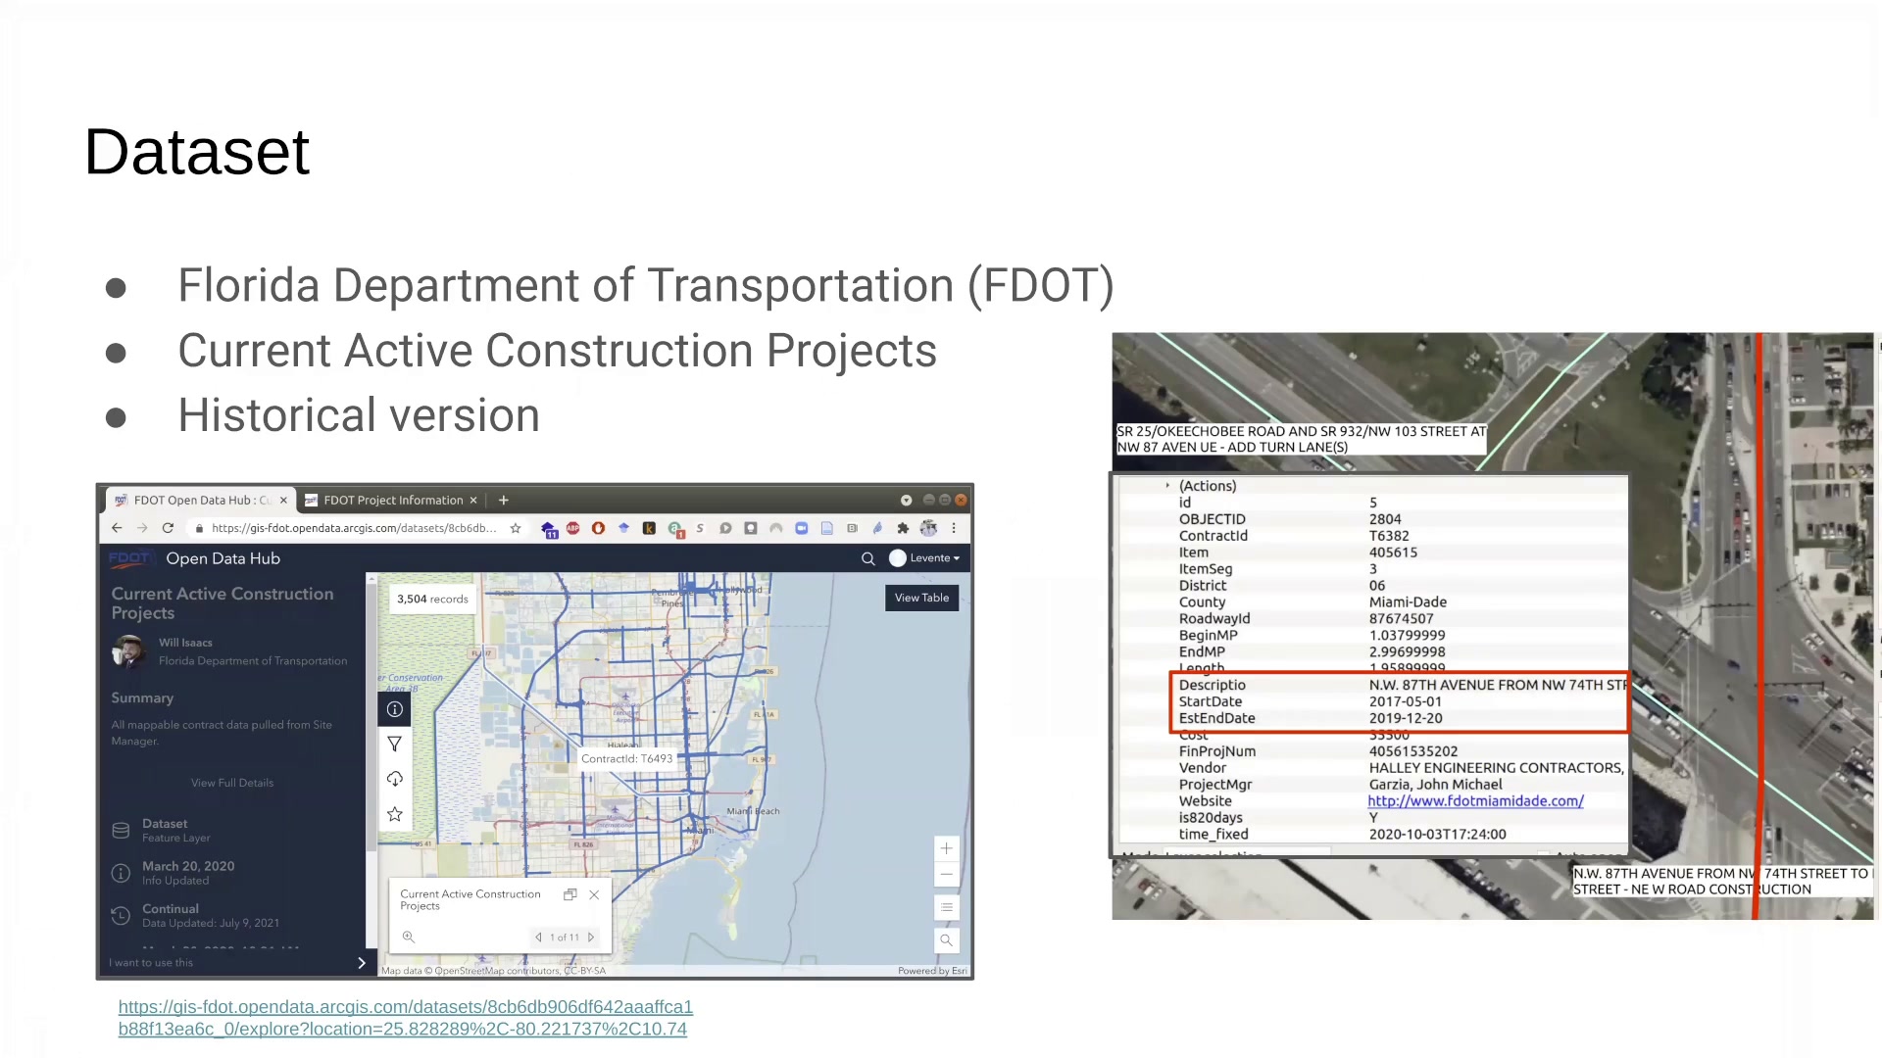Image resolution: width=1882 pixels, height=1058 pixels.
Task: Click the FDOT logo in the header
Action: [x=130, y=558]
